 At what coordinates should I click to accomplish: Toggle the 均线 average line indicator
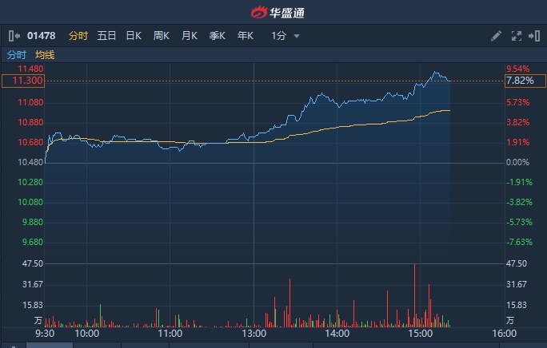46,54
